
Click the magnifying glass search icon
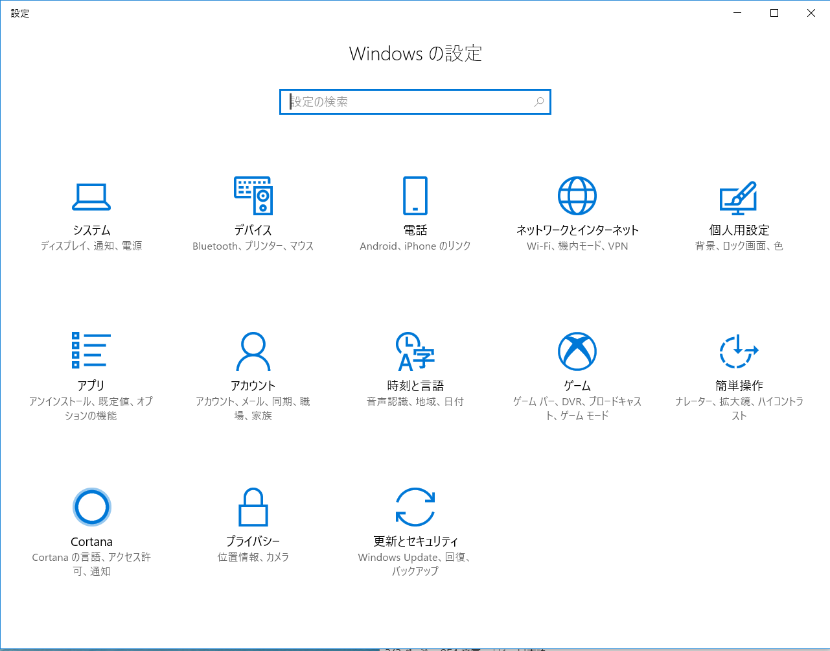[x=538, y=102]
